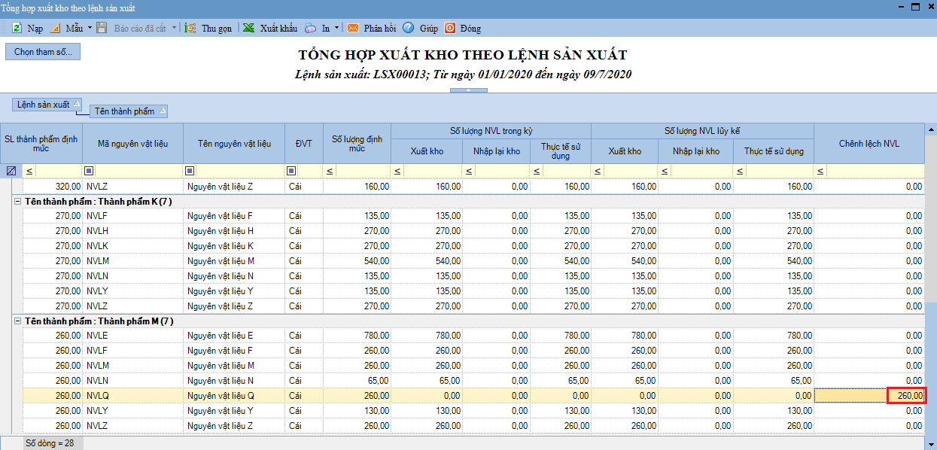This screenshot has height=450, width=937.
Task: Select the NVLE row code in Thành phẩm M
Action: tap(132, 335)
